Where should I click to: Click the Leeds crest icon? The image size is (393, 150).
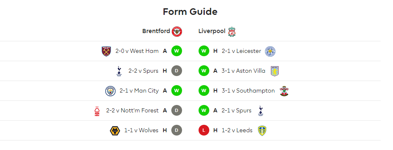(262, 131)
